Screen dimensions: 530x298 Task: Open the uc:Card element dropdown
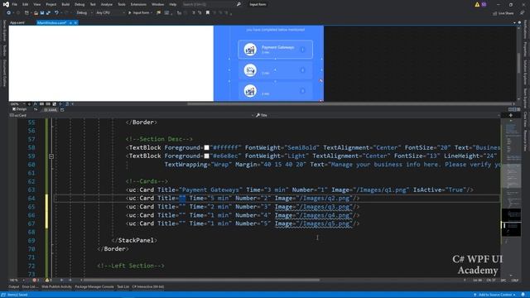click(x=132, y=115)
